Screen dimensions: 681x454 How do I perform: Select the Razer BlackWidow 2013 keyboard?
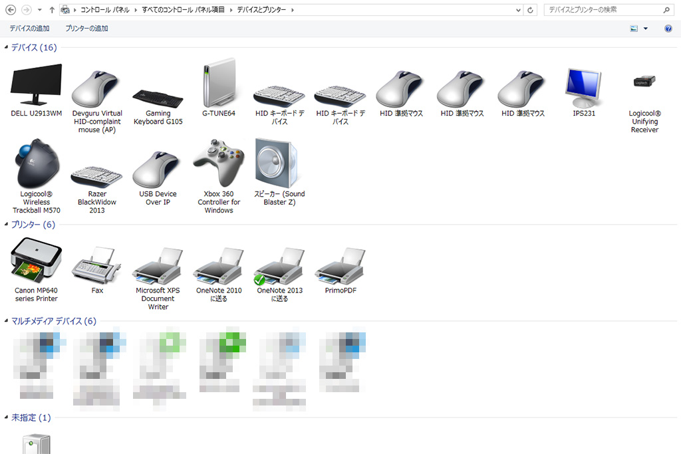[x=97, y=189]
